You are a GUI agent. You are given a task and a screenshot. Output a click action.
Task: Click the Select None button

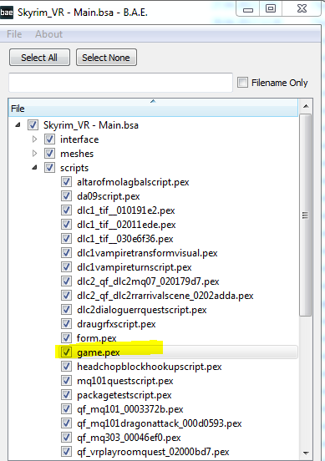(x=106, y=58)
